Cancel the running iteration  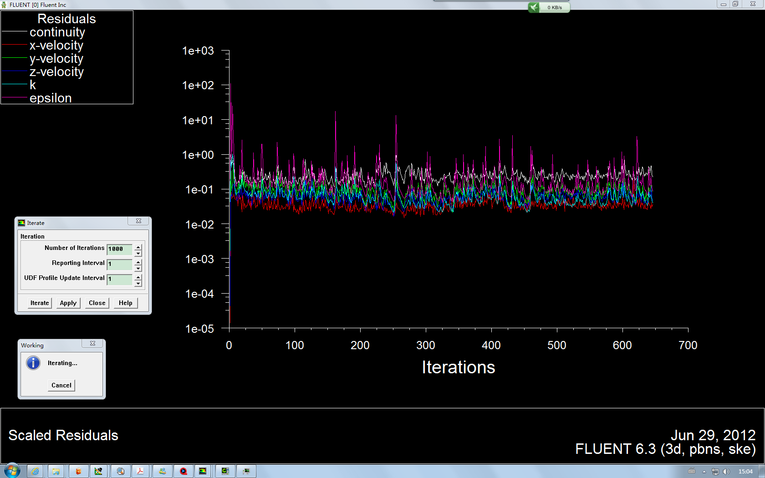tap(61, 385)
